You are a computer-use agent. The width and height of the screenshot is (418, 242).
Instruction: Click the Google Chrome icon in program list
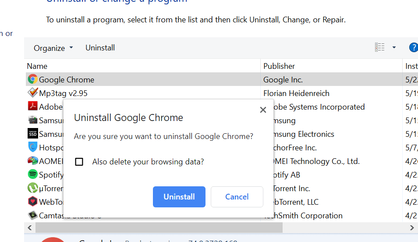pyautogui.click(x=32, y=79)
